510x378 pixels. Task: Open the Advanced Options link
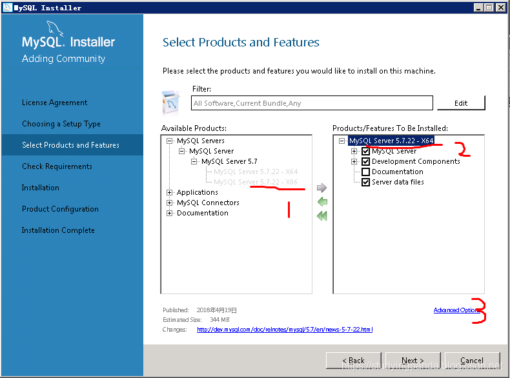456,310
